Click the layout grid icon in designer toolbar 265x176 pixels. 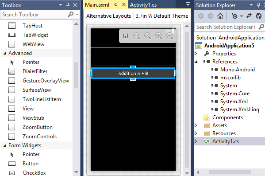point(126,36)
